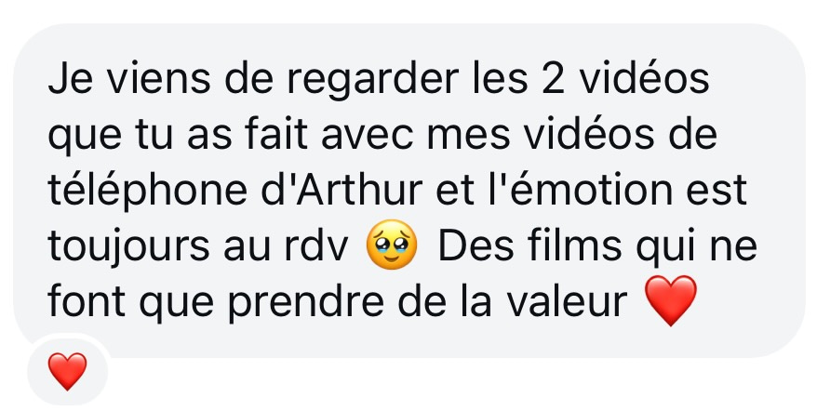Click the red heart reaction below the message

click(x=67, y=371)
